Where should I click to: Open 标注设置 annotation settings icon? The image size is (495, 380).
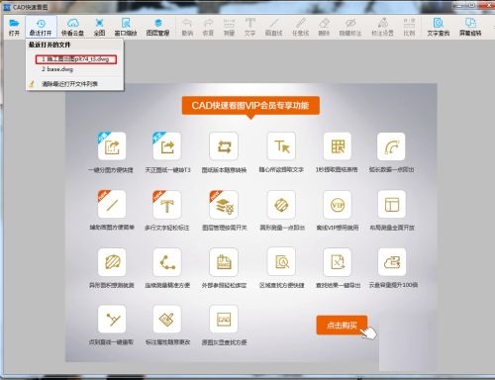(382, 23)
